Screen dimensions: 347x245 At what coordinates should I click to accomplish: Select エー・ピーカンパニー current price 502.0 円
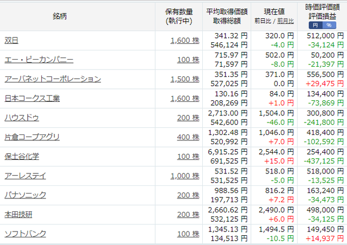coord(280,55)
